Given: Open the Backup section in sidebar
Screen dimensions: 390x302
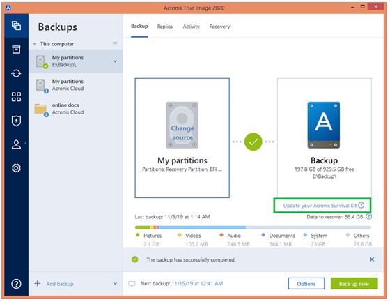Looking at the screenshot, I should click(16, 25).
